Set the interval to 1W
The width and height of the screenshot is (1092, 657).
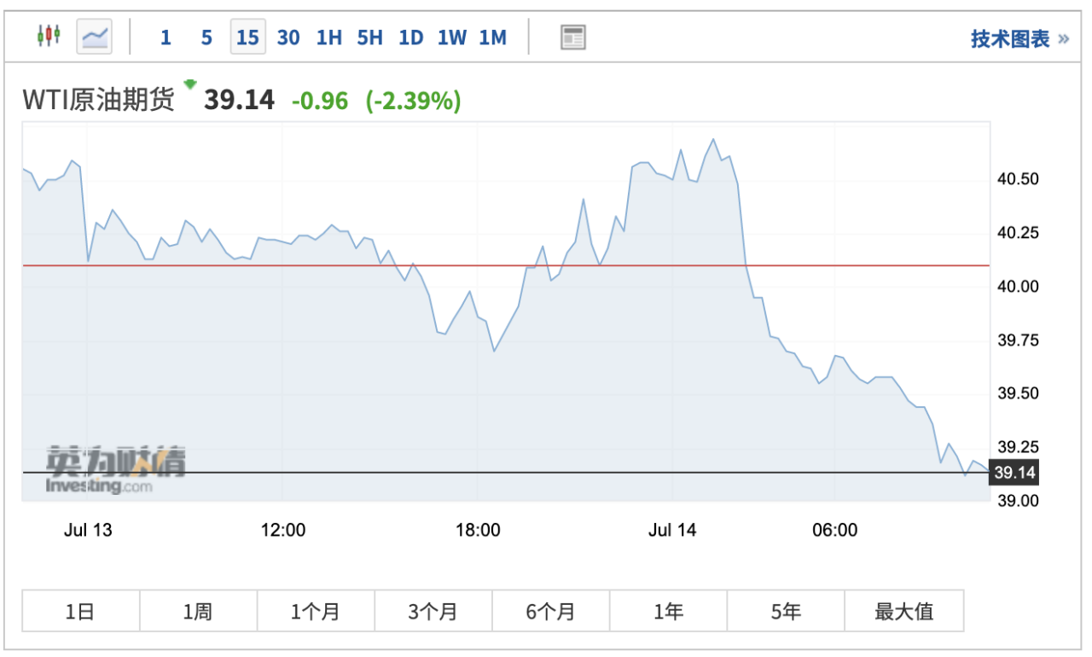click(x=452, y=38)
